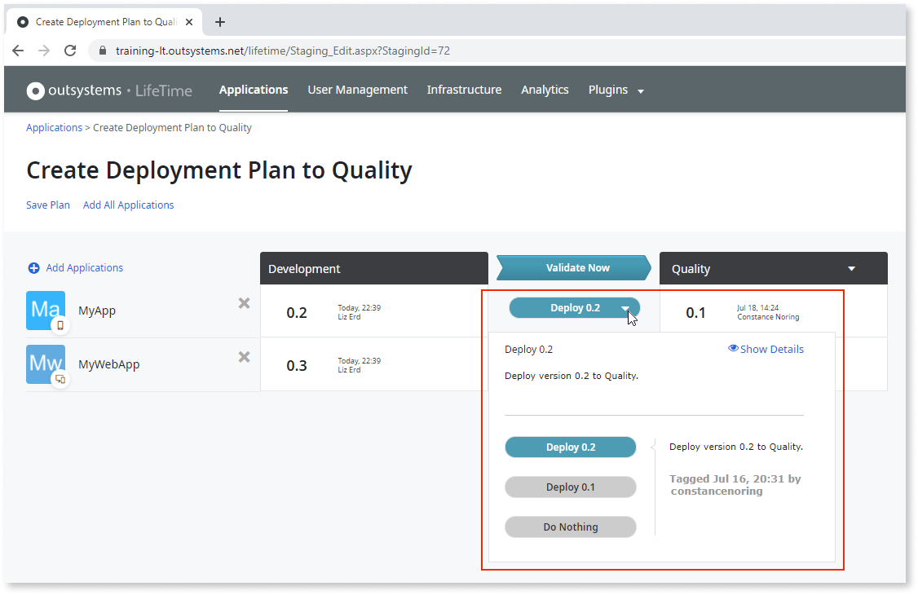Image resolution: width=918 pixels, height=595 pixels.
Task: Select the MyApp application icon
Action: (45, 311)
